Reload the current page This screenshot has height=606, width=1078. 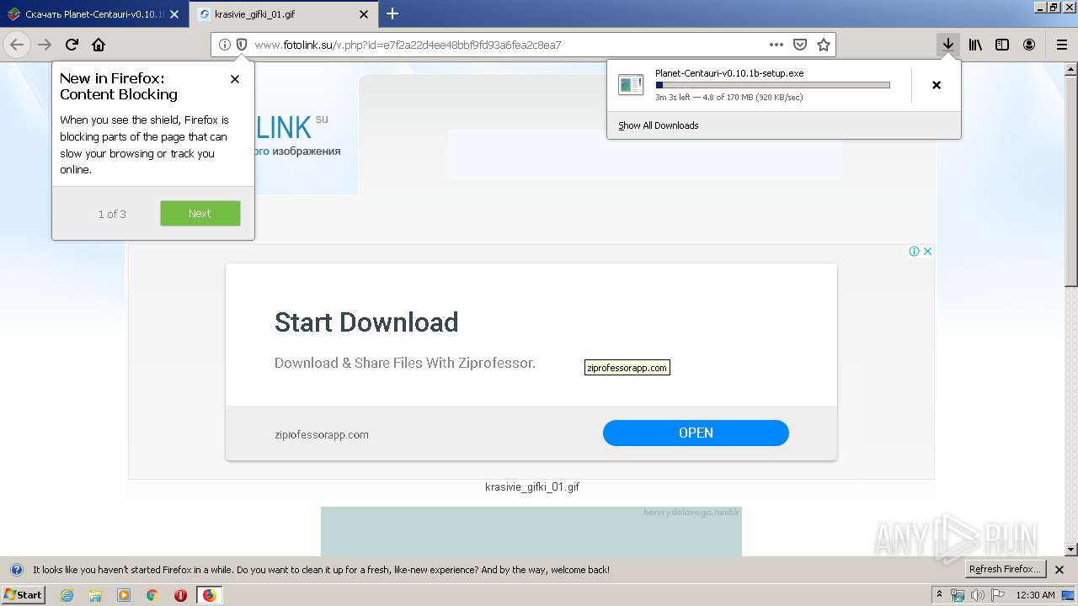click(x=72, y=45)
